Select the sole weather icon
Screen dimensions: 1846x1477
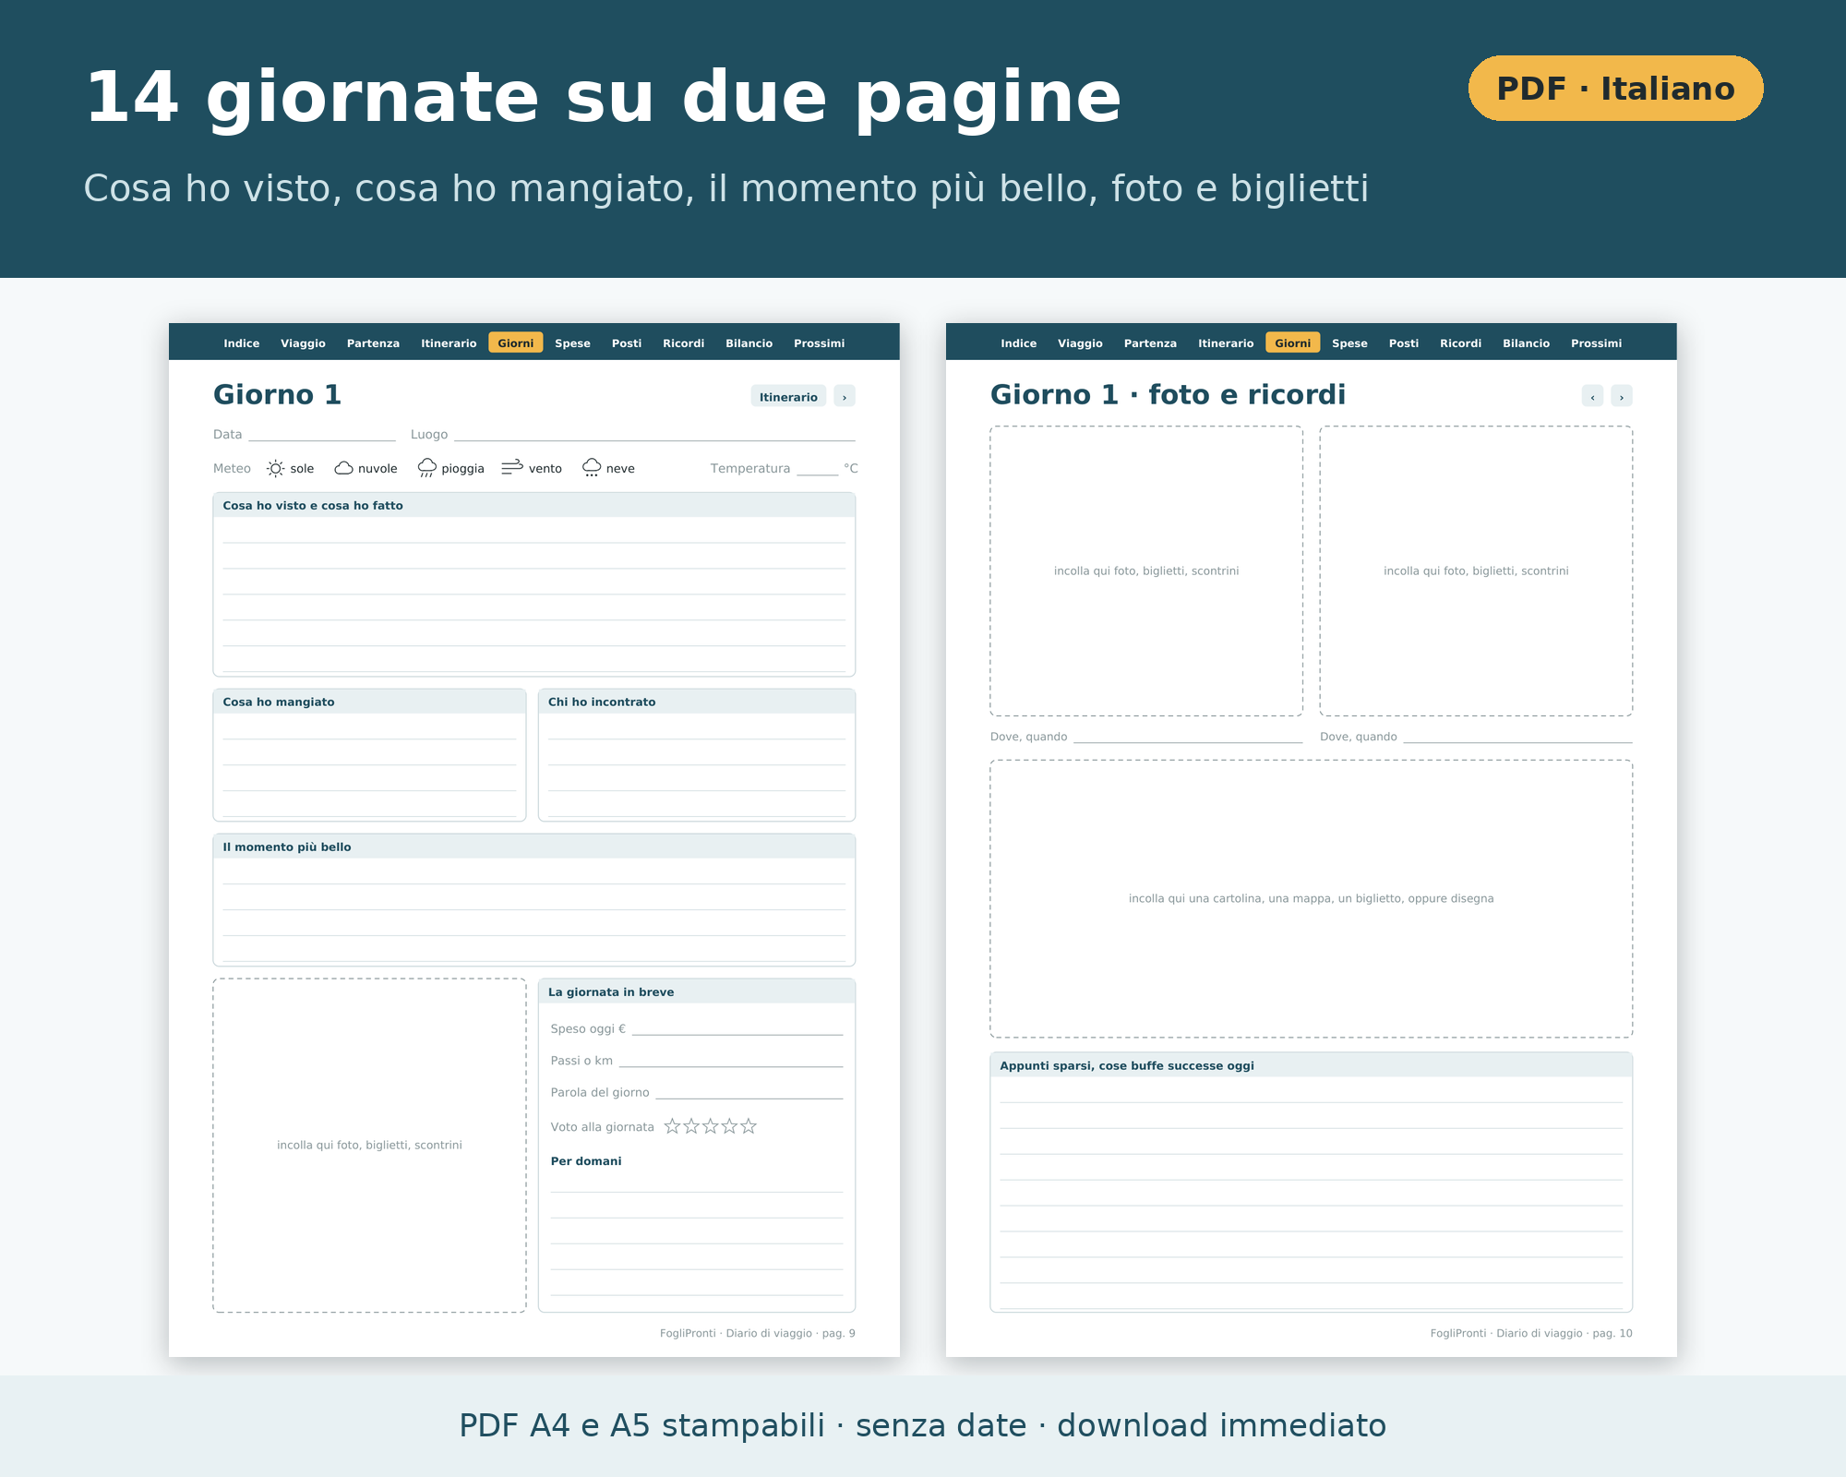tap(275, 469)
